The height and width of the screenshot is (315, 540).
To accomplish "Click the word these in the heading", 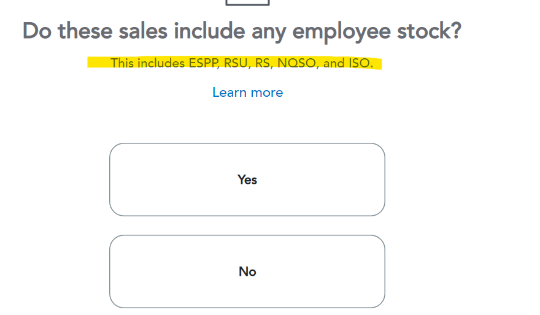I will click(85, 31).
